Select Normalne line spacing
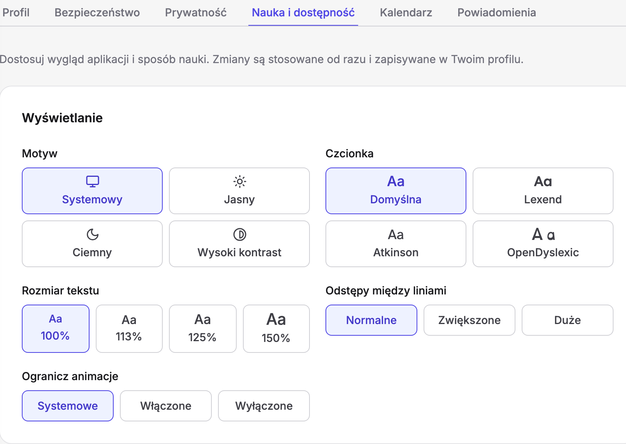 click(x=371, y=320)
